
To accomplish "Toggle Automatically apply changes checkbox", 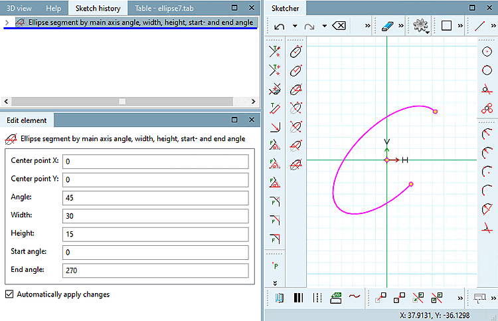I will coord(9,294).
